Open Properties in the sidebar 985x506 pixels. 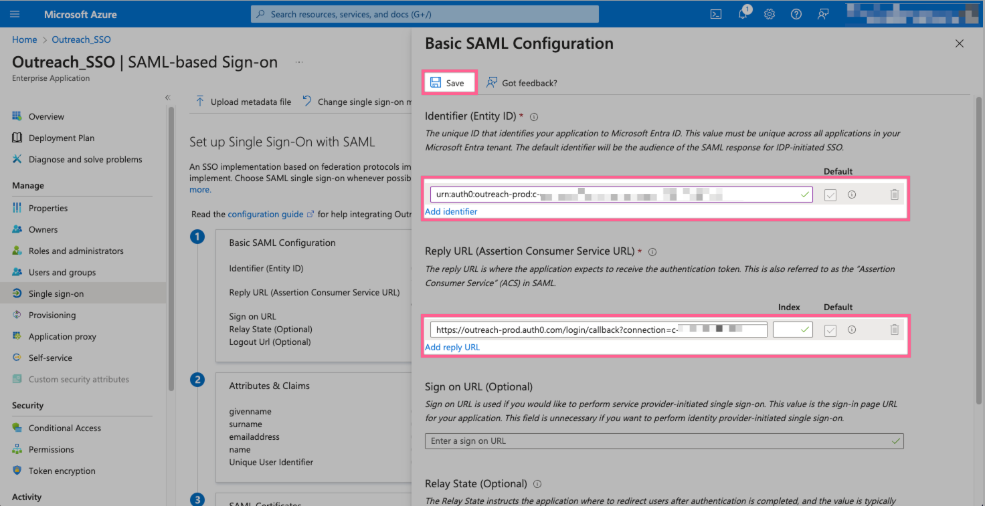(48, 208)
